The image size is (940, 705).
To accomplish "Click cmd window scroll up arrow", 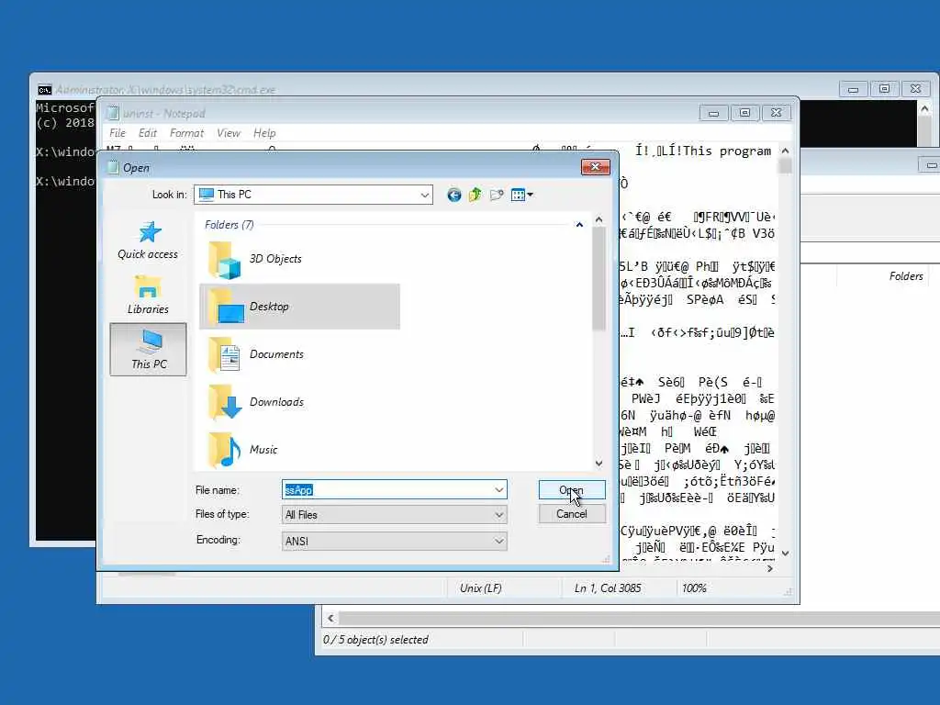I will (924, 109).
